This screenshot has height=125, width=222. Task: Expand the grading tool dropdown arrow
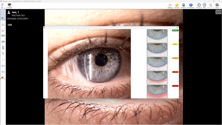(5, 79)
